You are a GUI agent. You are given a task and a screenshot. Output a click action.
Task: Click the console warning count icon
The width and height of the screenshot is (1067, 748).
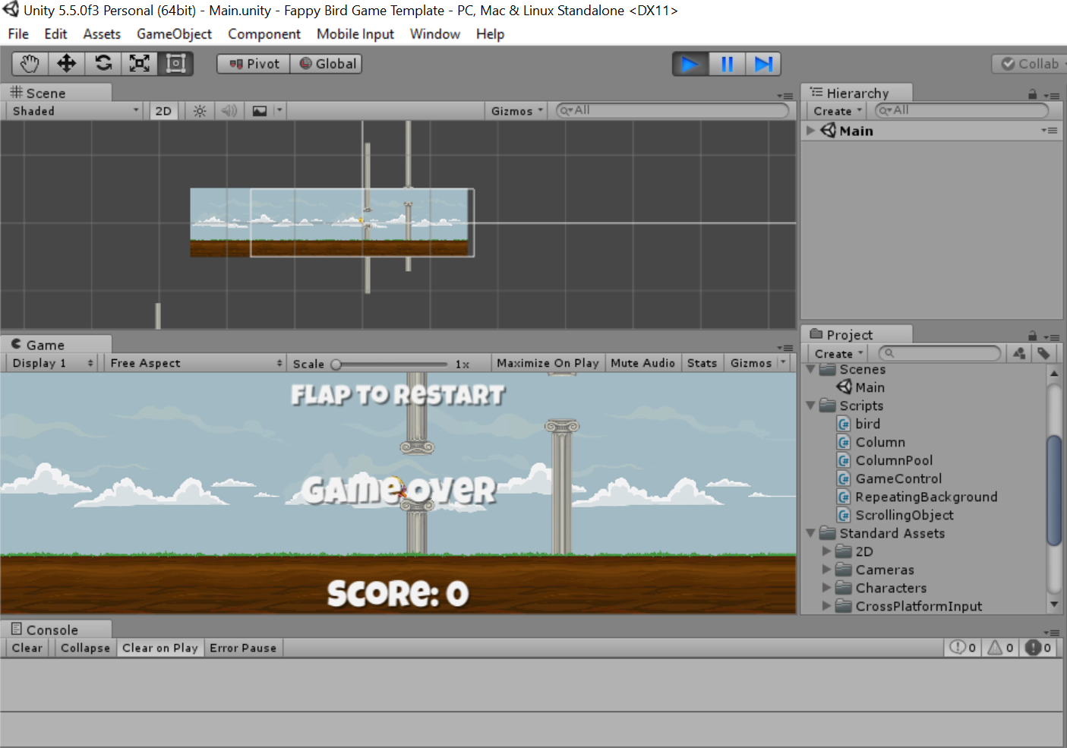pos(1000,648)
